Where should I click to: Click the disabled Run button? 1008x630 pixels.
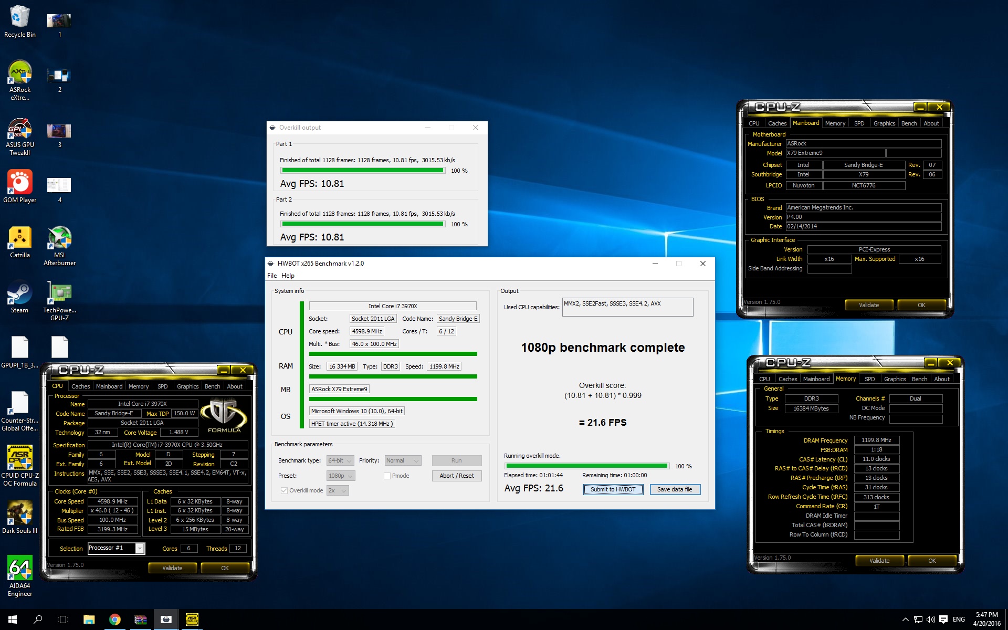pos(456,460)
